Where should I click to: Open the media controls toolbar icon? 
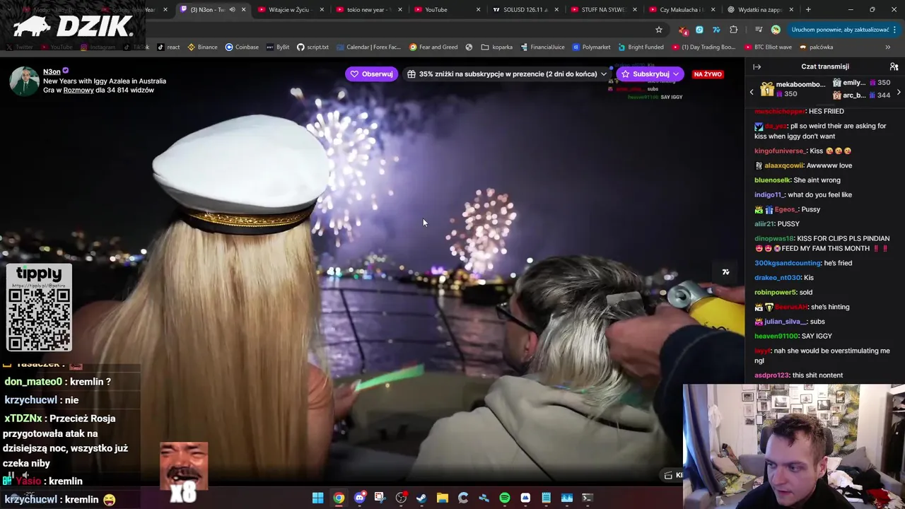pos(758,30)
